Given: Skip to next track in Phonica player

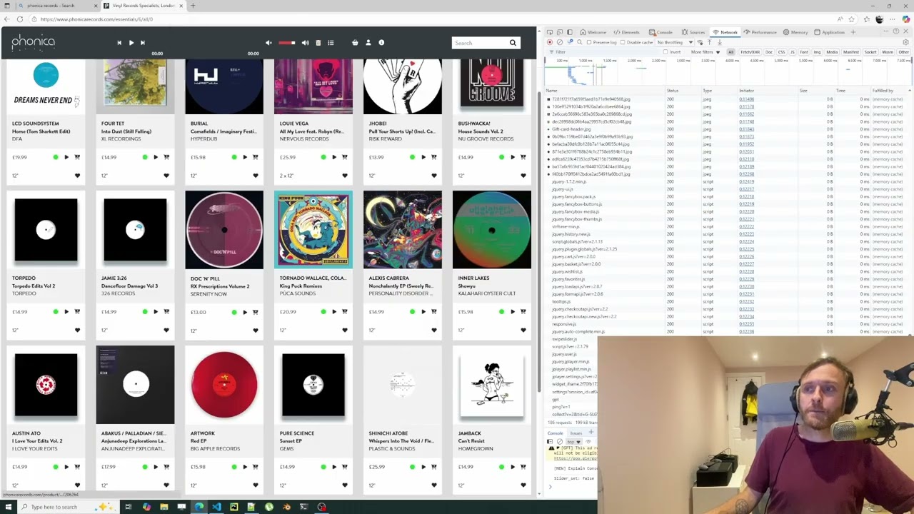Looking at the screenshot, I should (x=142, y=43).
